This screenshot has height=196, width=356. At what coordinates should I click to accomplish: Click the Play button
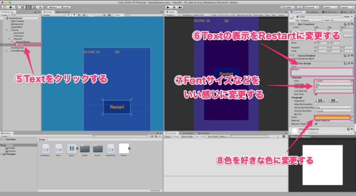coord(168,7)
